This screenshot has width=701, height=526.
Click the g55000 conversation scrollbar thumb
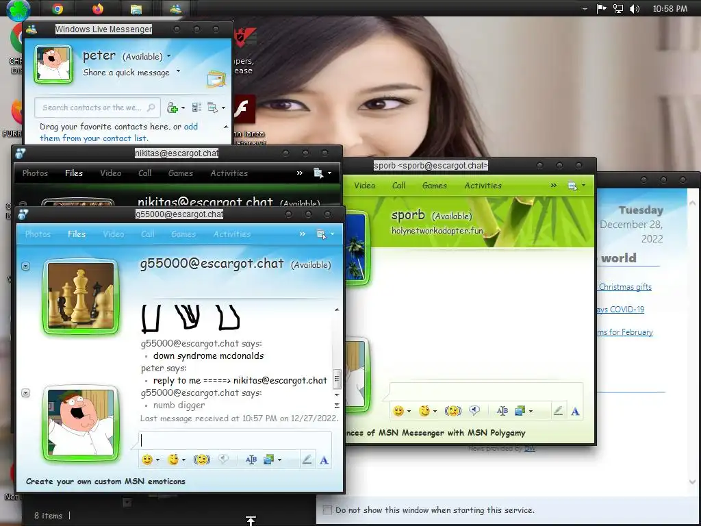337,379
